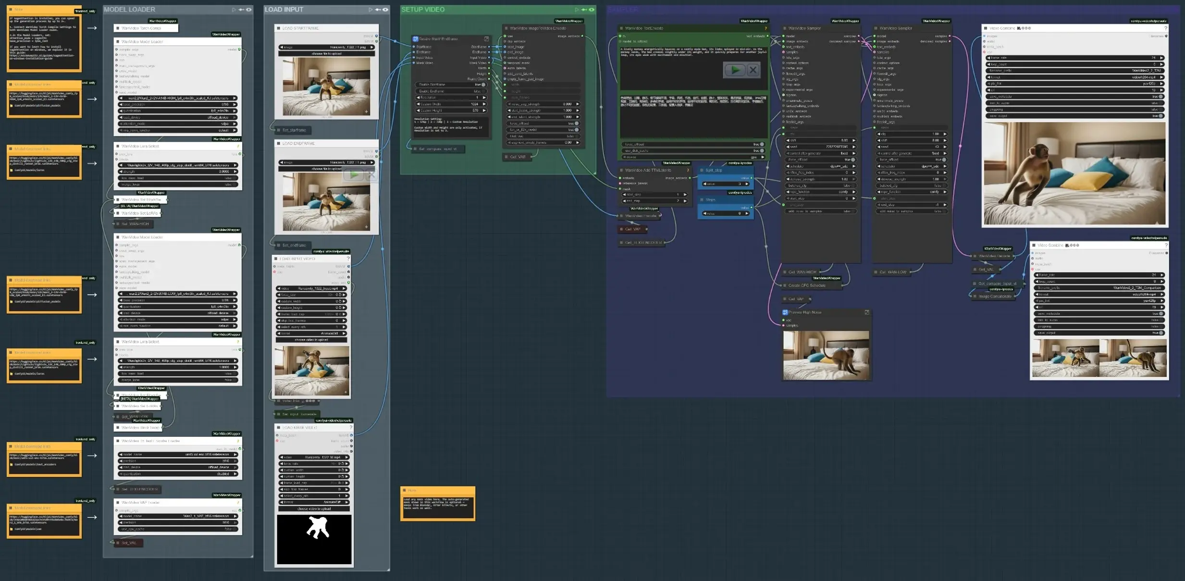Toggle save_metadata in the top Video Combine node
Viewport: 1185px width, 581px height.
(x=1074, y=97)
